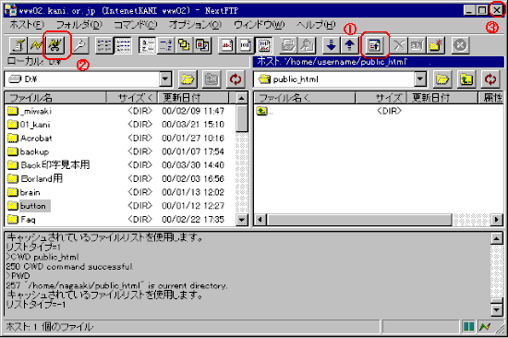Screen dimensions: 508x338
Task: Refresh the local file list
Action: (236, 79)
